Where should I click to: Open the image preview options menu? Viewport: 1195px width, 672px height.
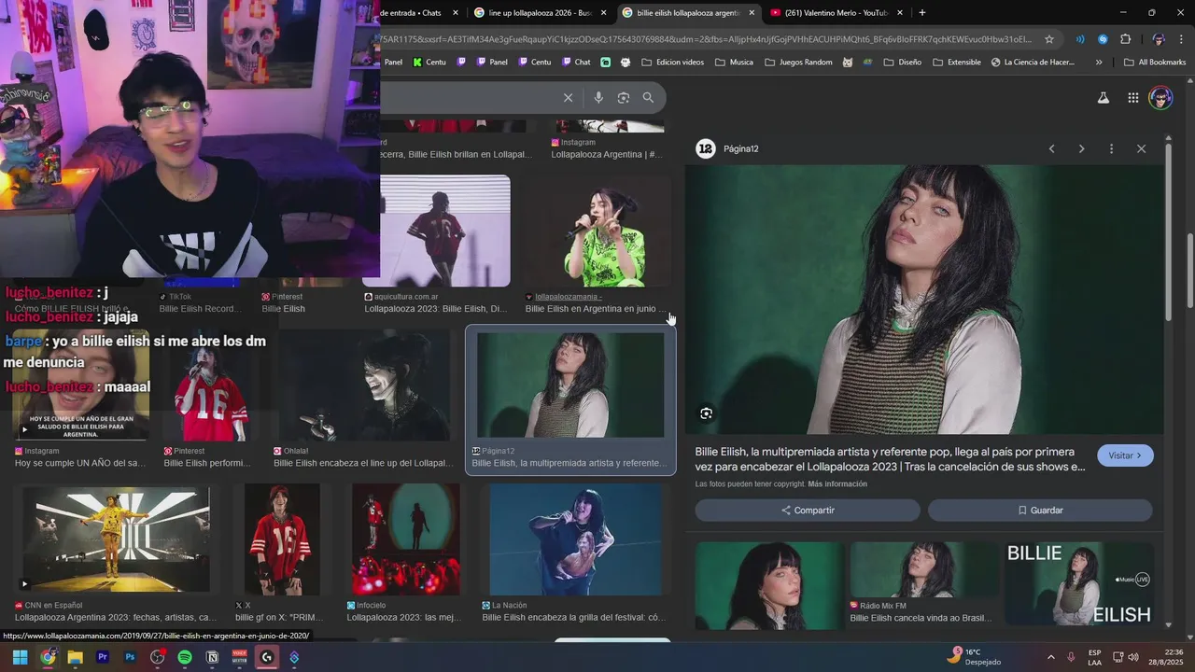1111,148
